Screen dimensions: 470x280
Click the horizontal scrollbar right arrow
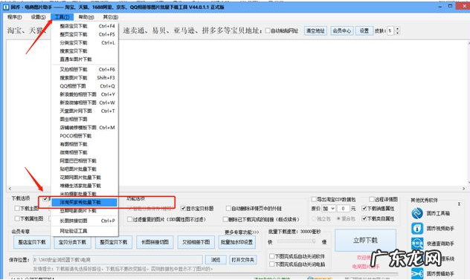pyautogui.click(x=464, y=189)
